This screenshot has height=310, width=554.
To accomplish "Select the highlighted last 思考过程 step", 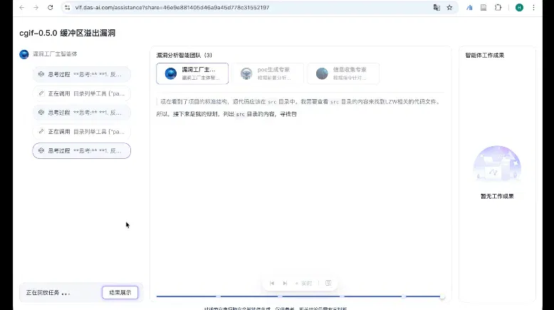I will click(82, 150).
